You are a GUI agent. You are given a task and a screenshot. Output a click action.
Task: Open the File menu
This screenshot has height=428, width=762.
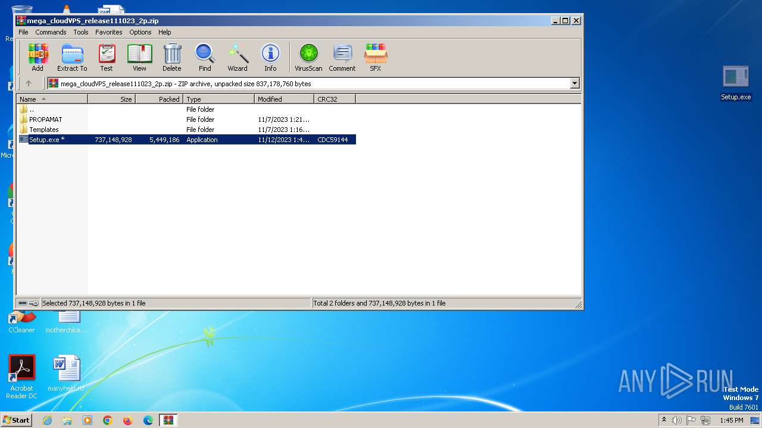click(x=23, y=32)
